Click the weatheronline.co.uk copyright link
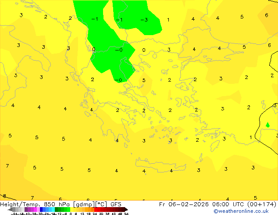This screenshot has height=215, width=278. 241,211
